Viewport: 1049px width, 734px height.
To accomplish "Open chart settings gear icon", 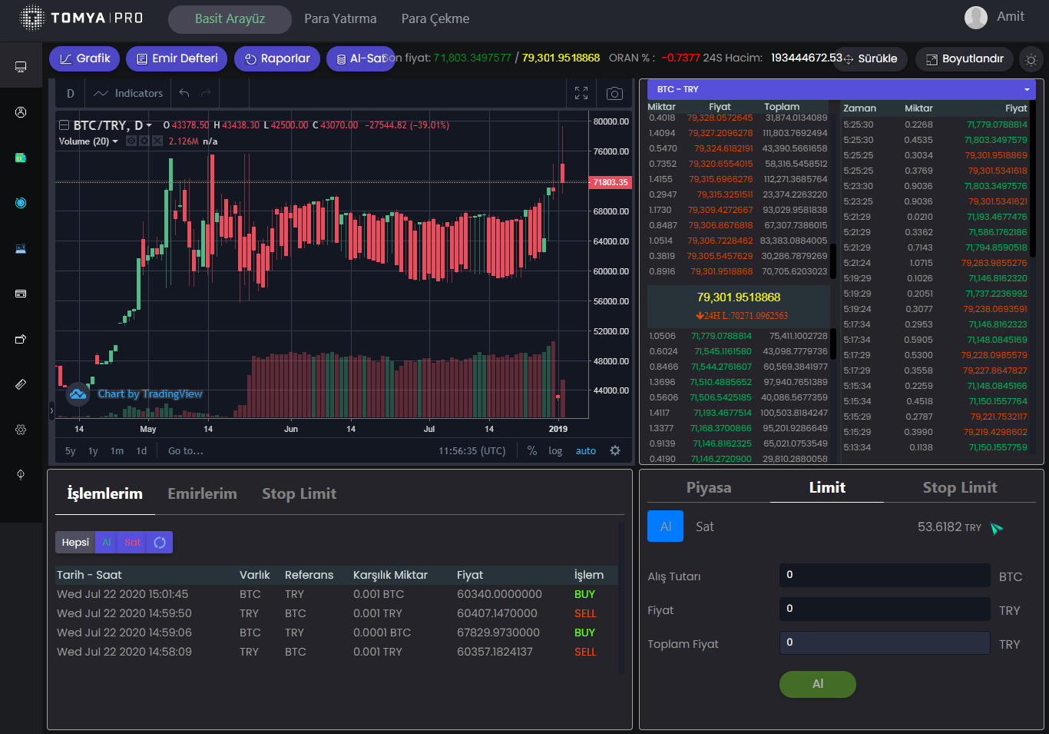I will coord(615,451).
